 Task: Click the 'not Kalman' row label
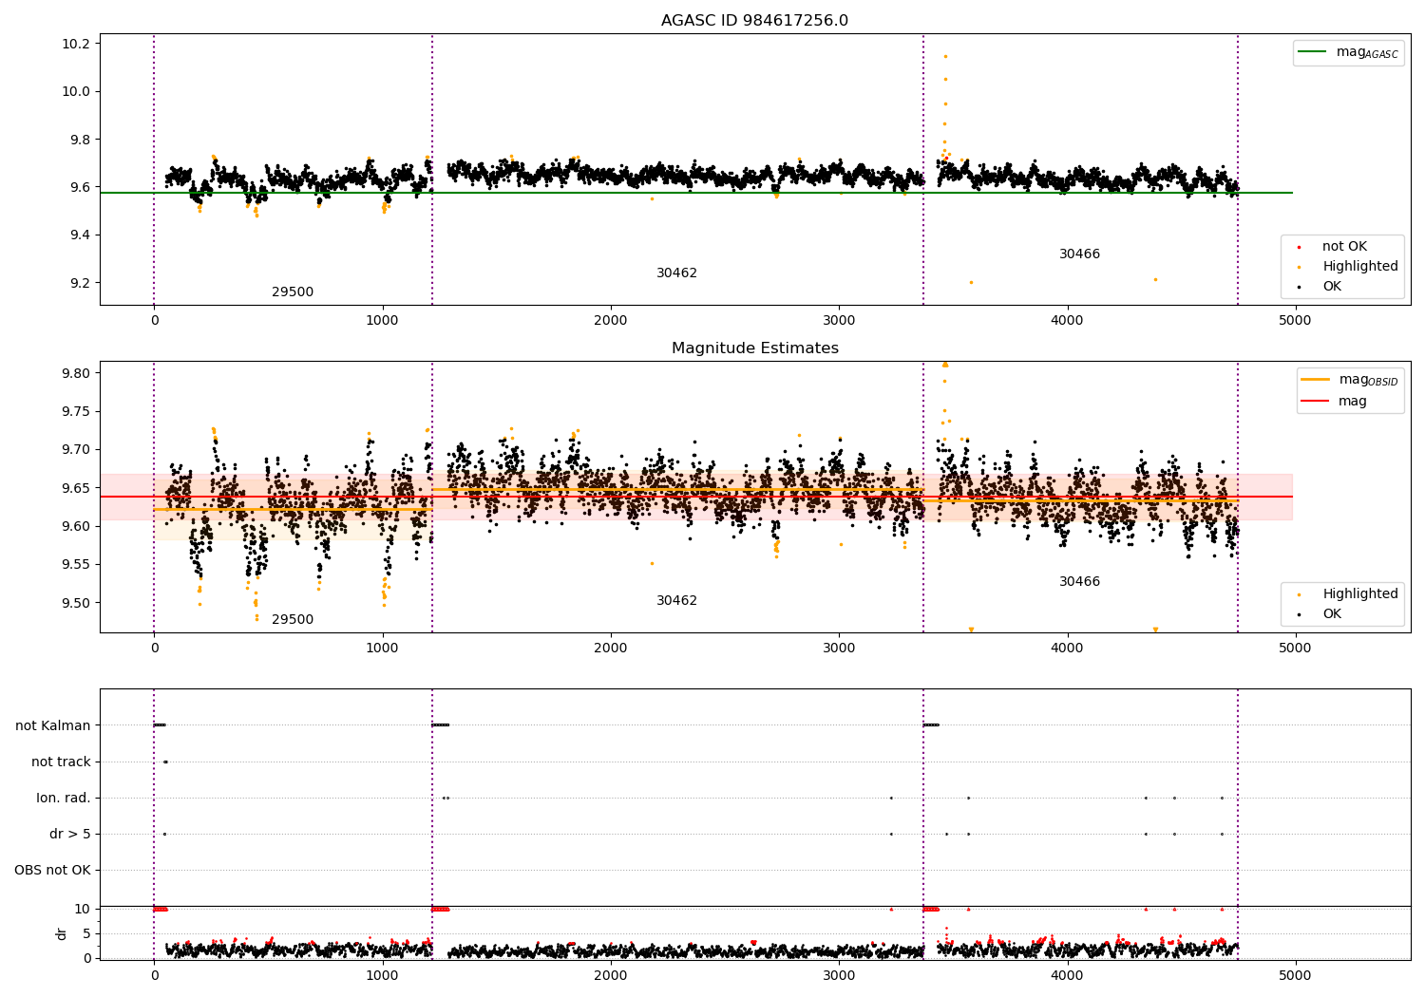[53, 726]
